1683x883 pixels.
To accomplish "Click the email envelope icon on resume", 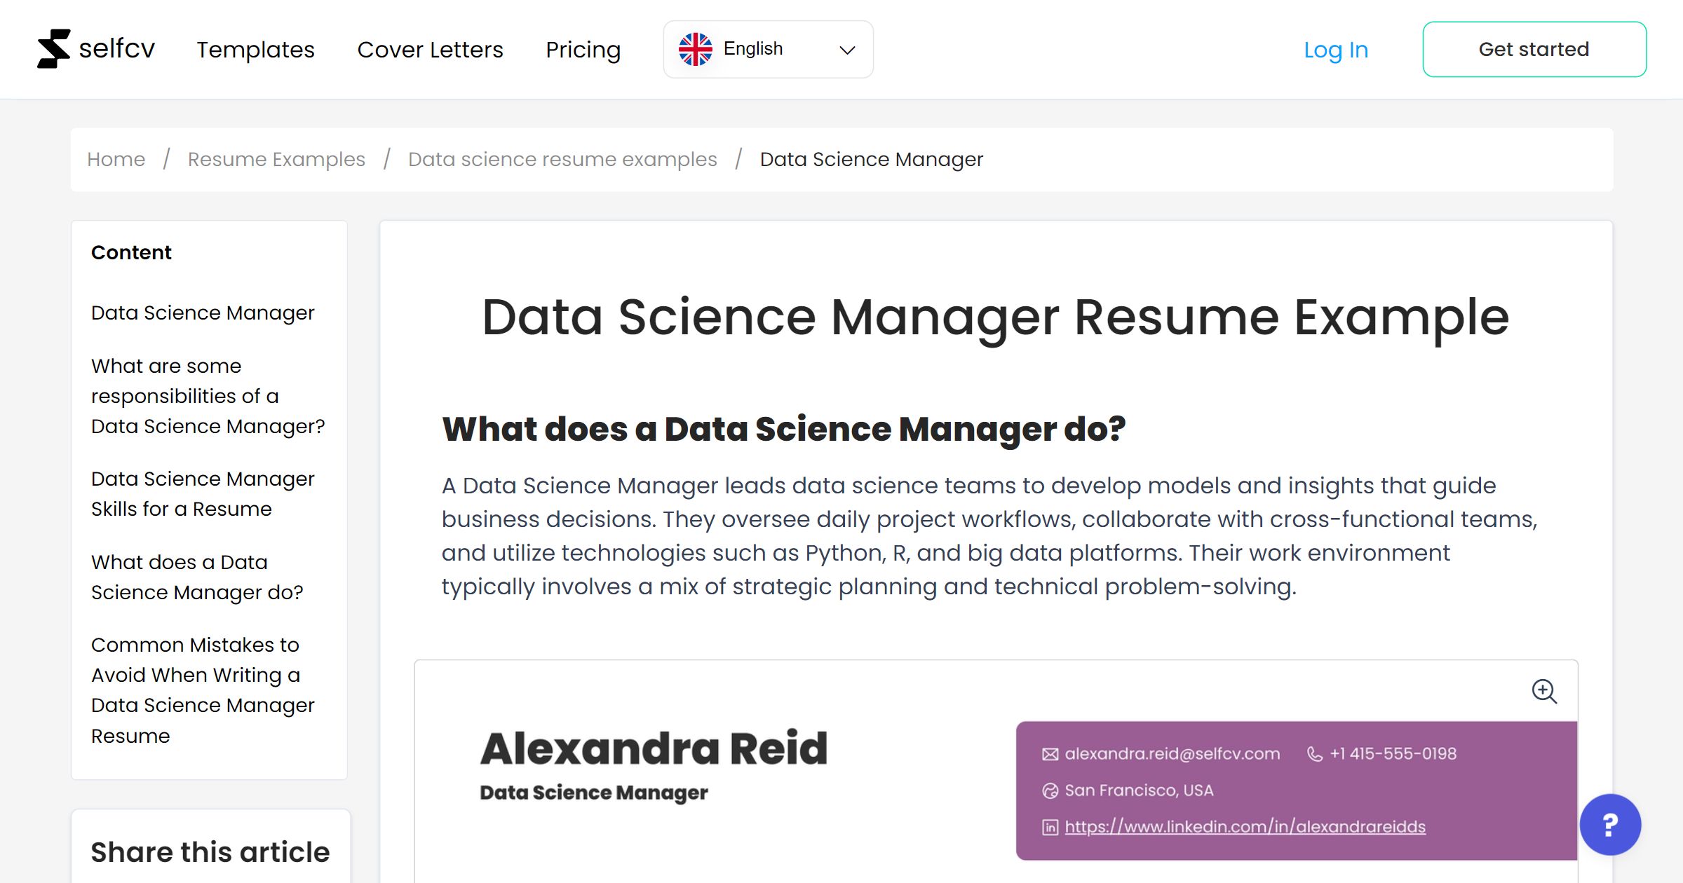I will pos(1050,754).
